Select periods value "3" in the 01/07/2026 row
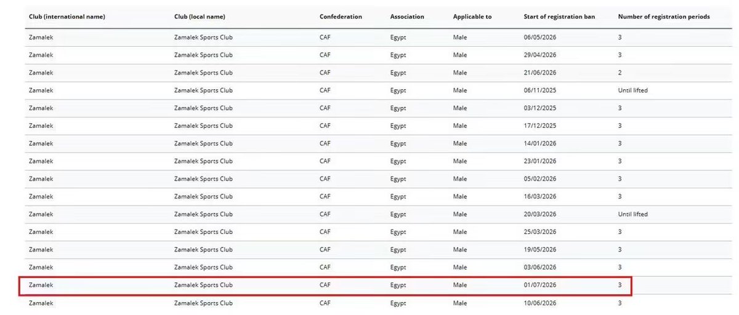This screenshot has height=315, width=739. click(x=620, y=285)
